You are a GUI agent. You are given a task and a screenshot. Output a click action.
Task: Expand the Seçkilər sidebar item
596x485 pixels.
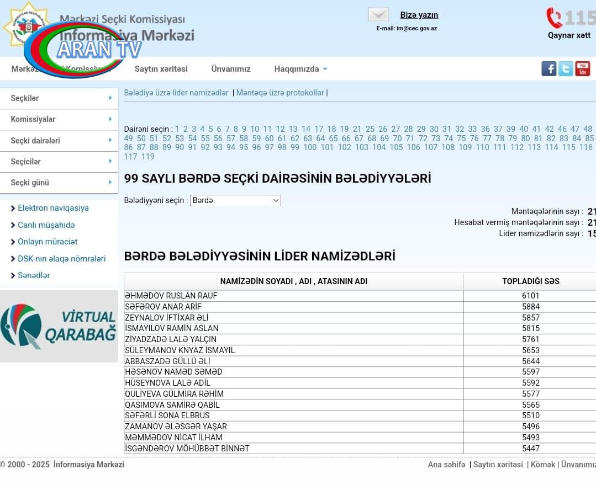(59, 98)
